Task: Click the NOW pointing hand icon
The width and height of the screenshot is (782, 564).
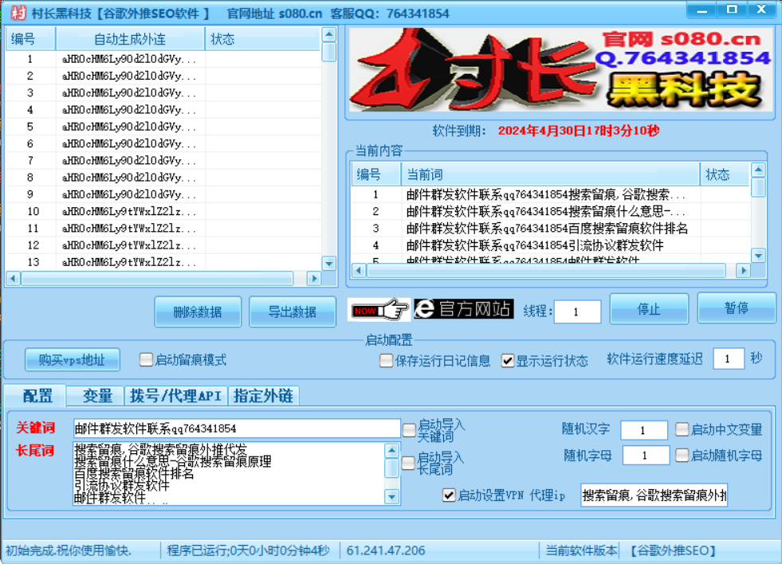Action: [x=379, y=311]
